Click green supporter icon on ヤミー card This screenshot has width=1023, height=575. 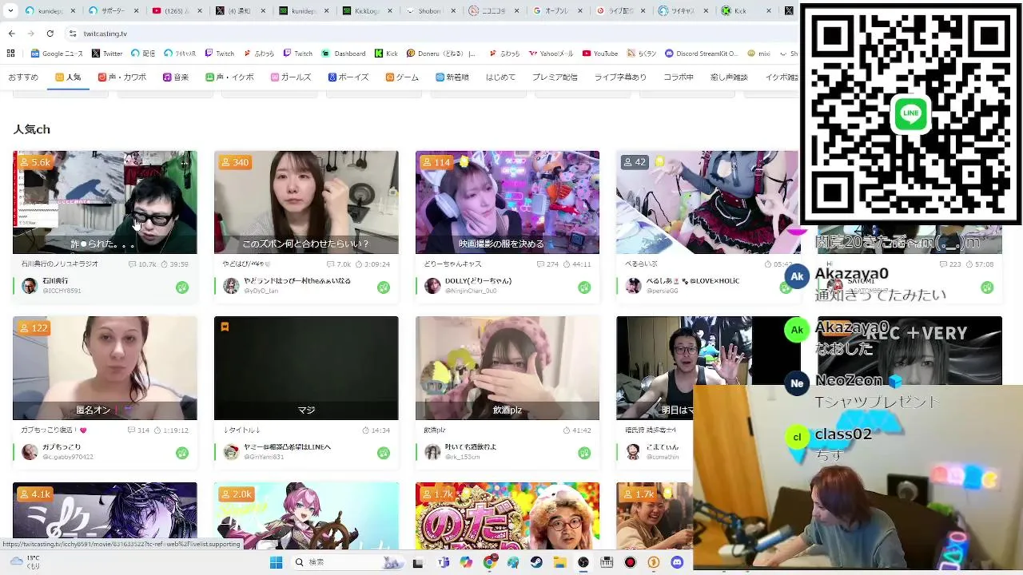(x=384, y=453)
